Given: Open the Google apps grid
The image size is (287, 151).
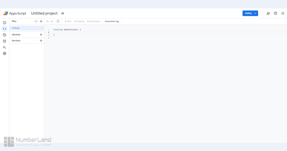Looking at the screenshot, I should tap(283, 13).
